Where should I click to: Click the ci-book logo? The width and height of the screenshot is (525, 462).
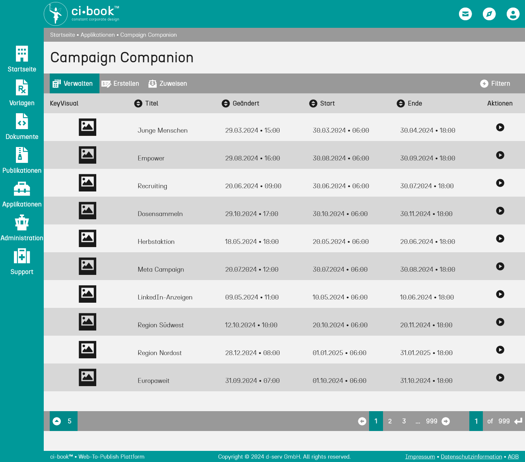(82, 14)
